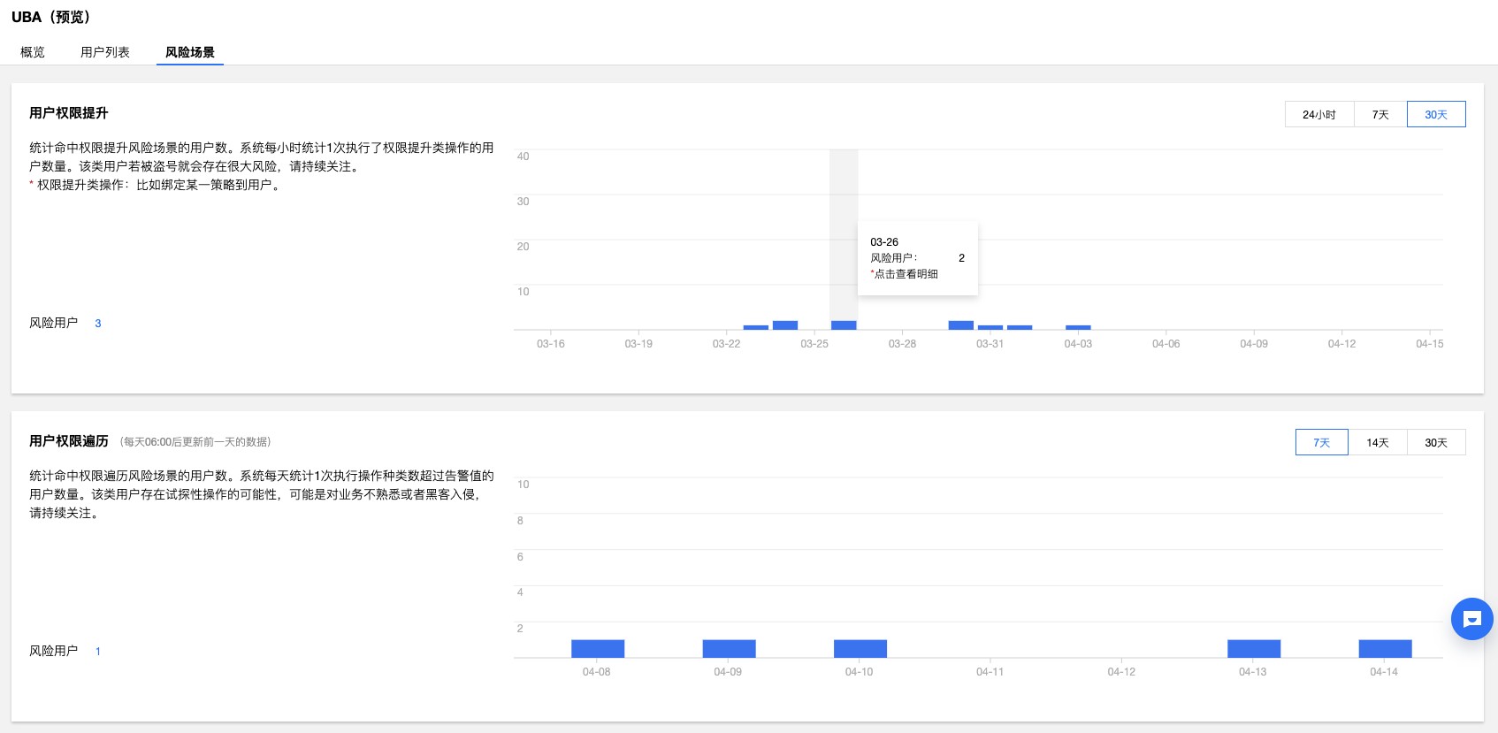
Task: Click the 04-14 bar in 权限遍历 chart
Action: click(1385, 649)
